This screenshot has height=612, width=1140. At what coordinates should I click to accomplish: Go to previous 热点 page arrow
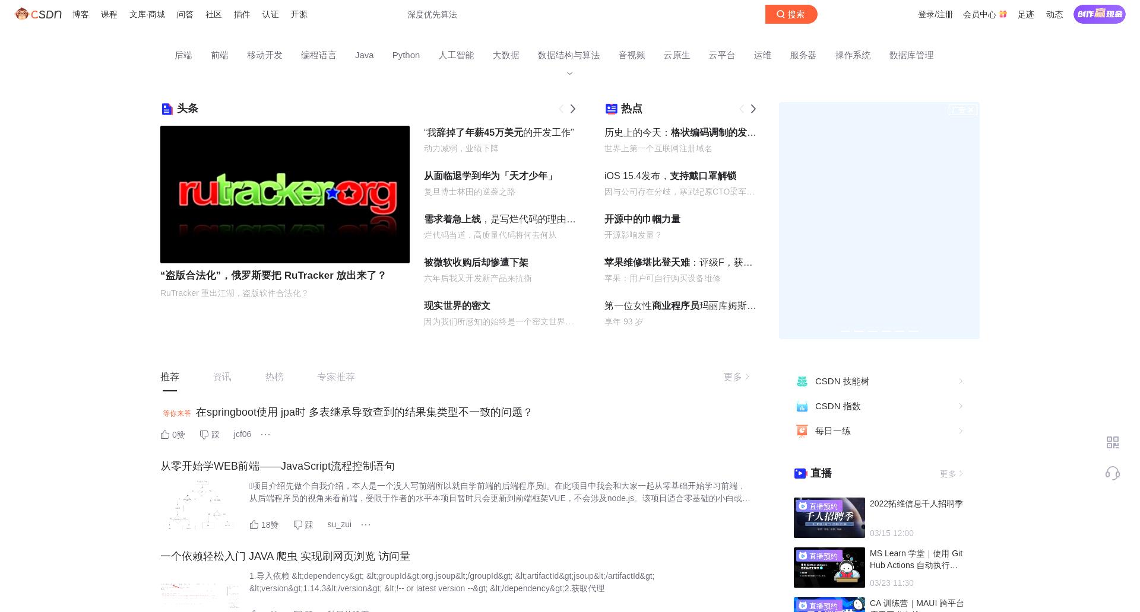tap(742, 109)
